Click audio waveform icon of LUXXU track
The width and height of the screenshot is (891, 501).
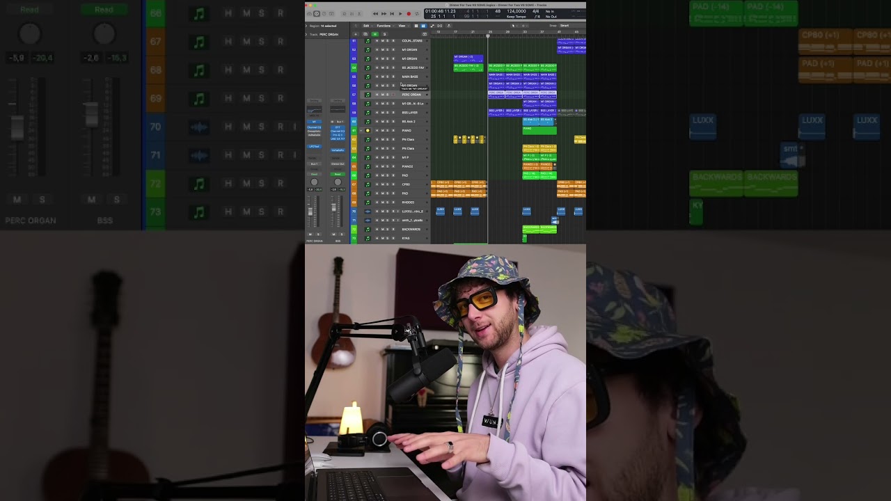point(368,212)
